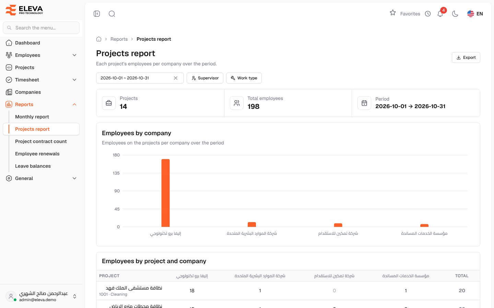The image size is (494, 308).
Task: Expand the Timesheet menu chevron
Action: 74,80
